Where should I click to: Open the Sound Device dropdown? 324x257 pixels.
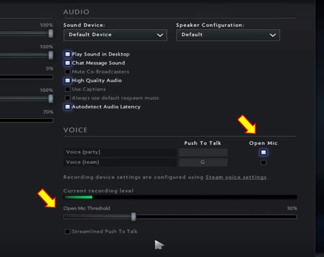point(115,35)
